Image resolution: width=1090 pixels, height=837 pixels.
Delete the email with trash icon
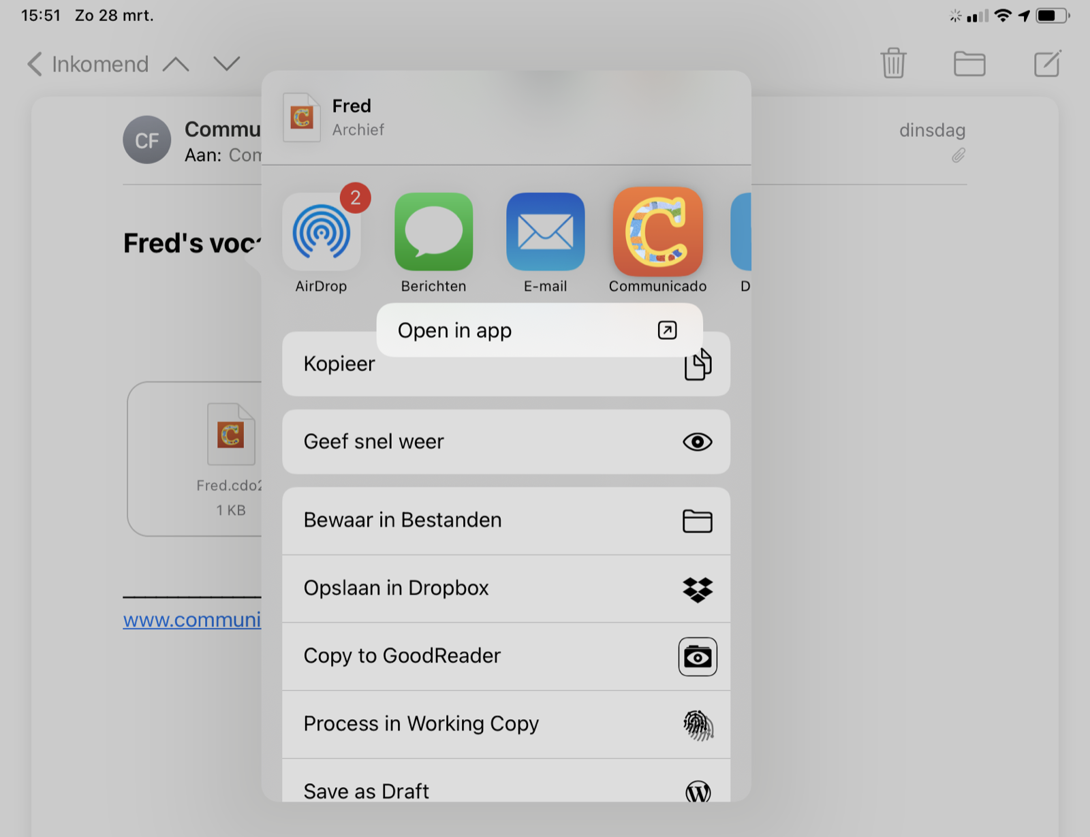point(893,63)
